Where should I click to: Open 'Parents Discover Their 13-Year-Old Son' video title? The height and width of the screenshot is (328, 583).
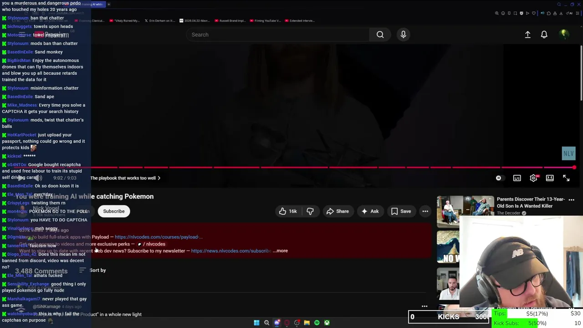531,202
